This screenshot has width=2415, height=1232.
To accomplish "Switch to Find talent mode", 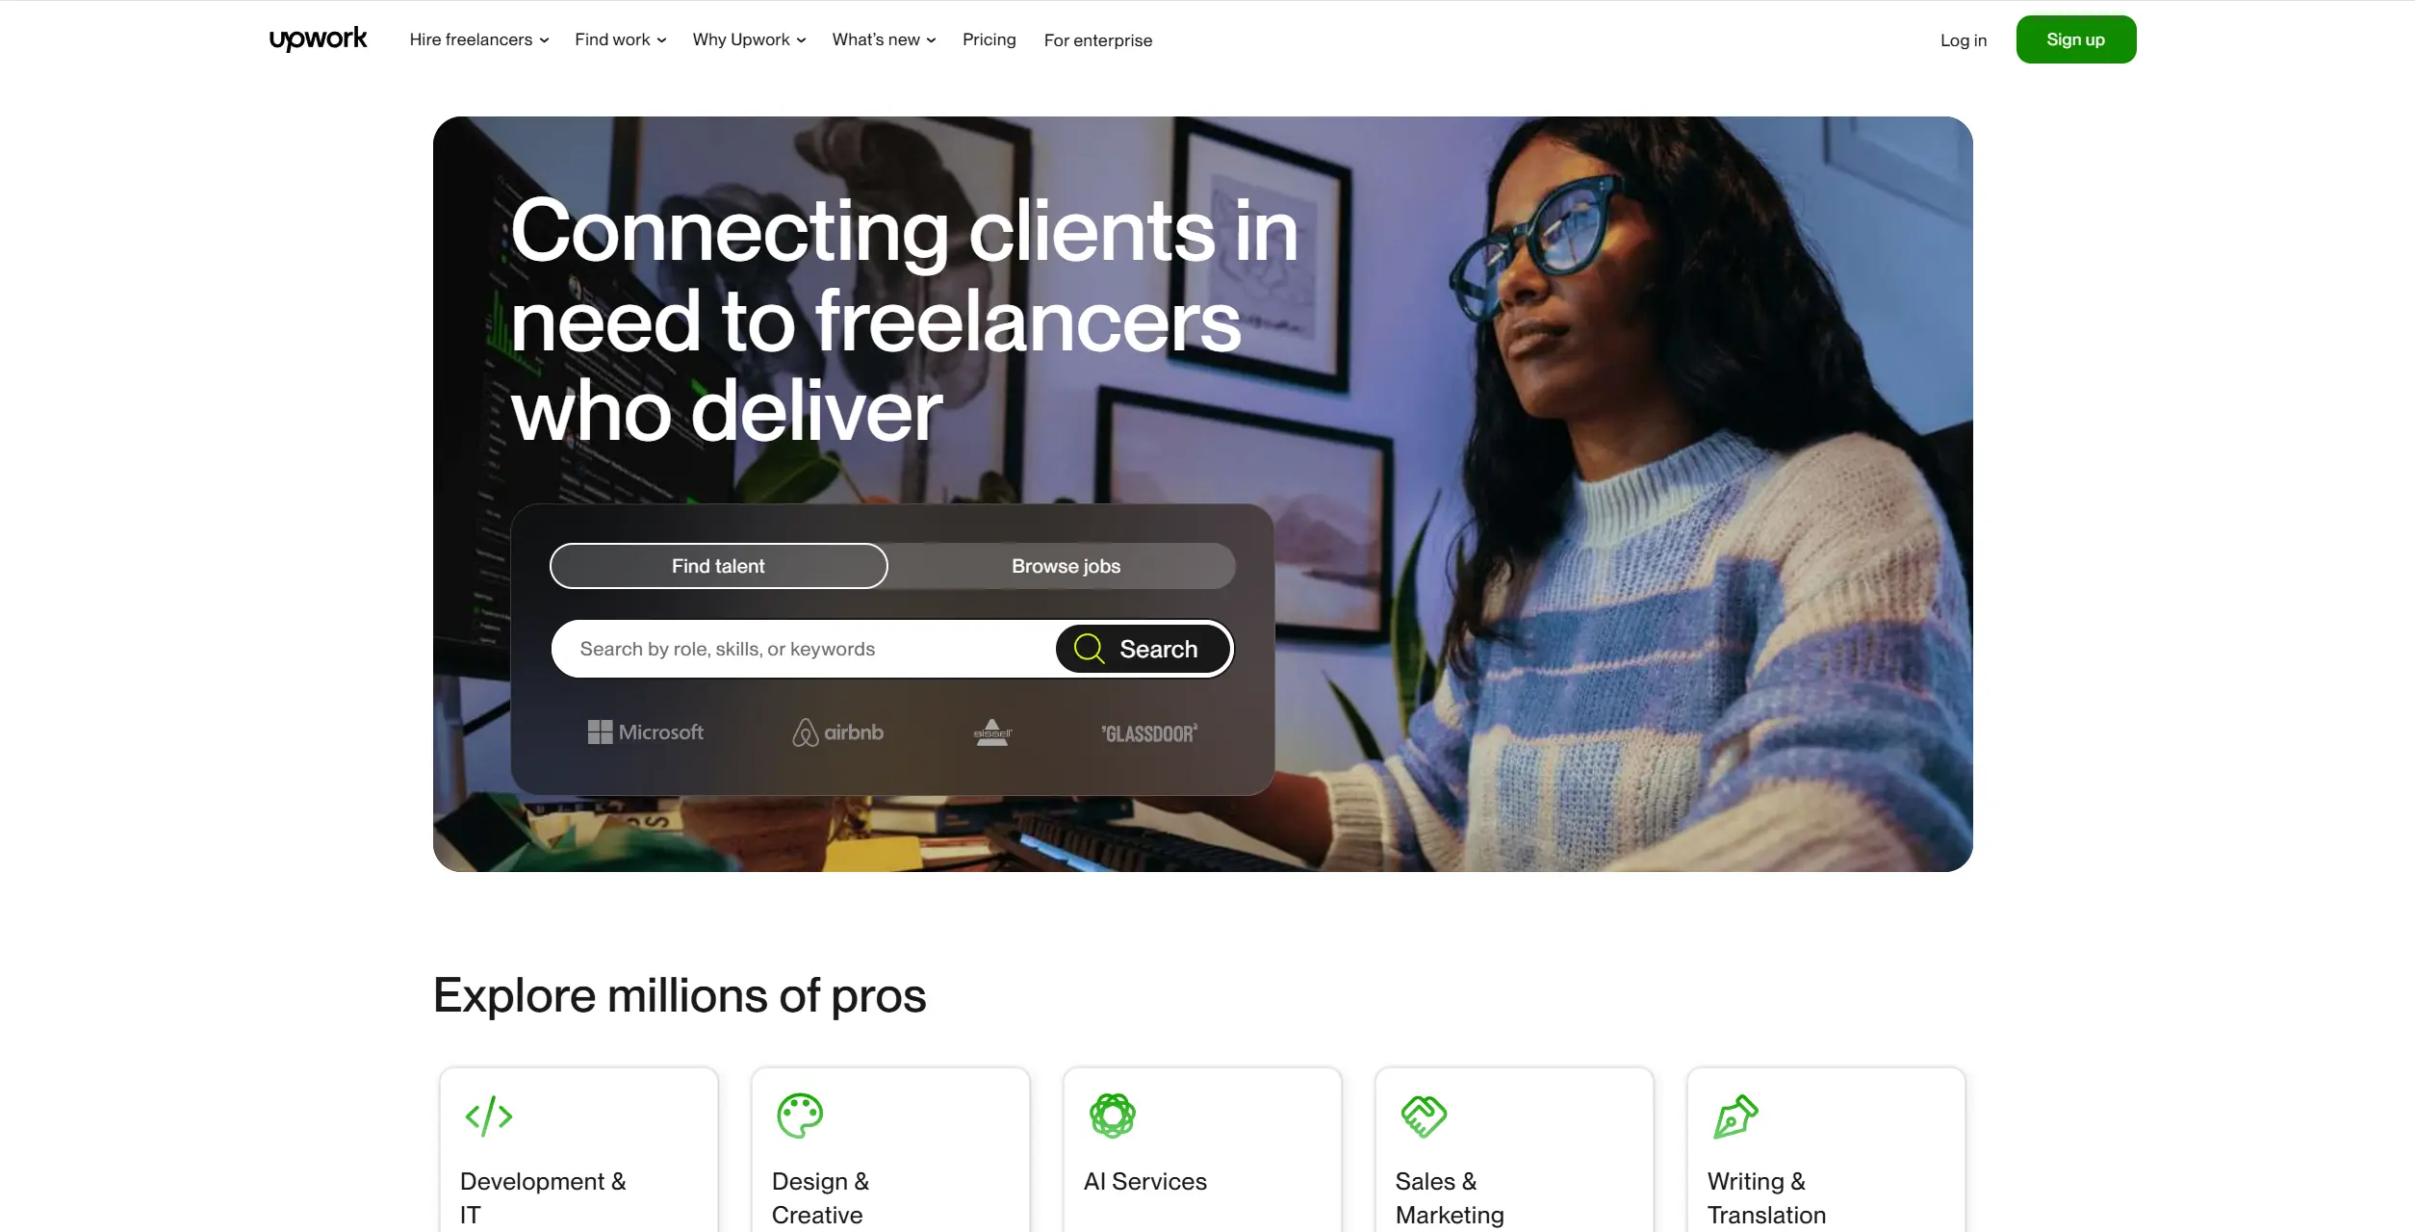I will [718, 566].
